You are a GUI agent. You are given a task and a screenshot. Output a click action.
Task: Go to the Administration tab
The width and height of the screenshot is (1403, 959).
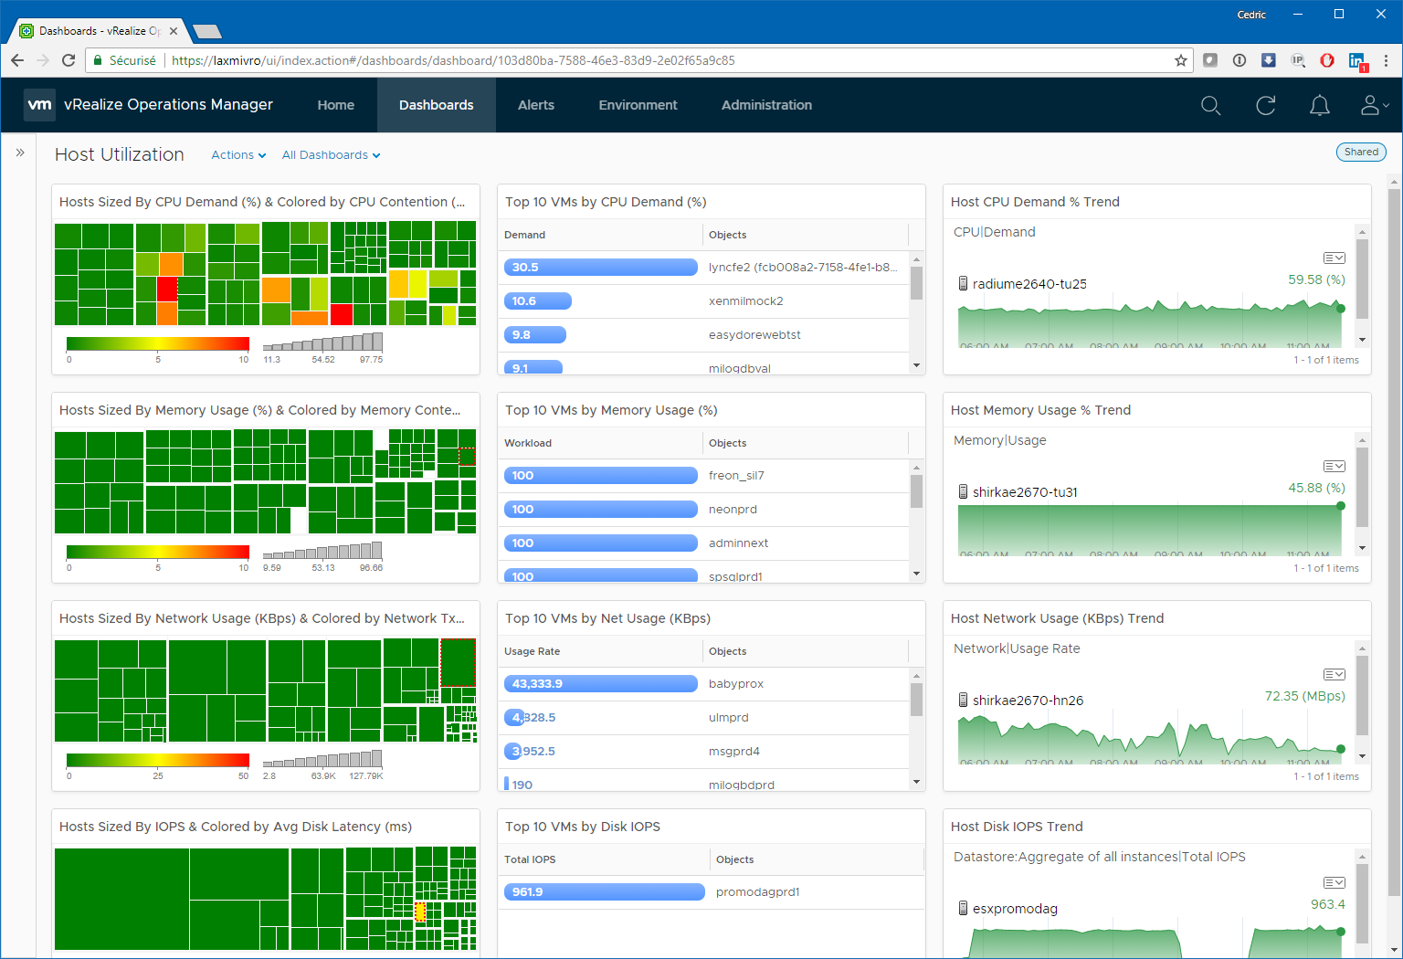point(766,105)
